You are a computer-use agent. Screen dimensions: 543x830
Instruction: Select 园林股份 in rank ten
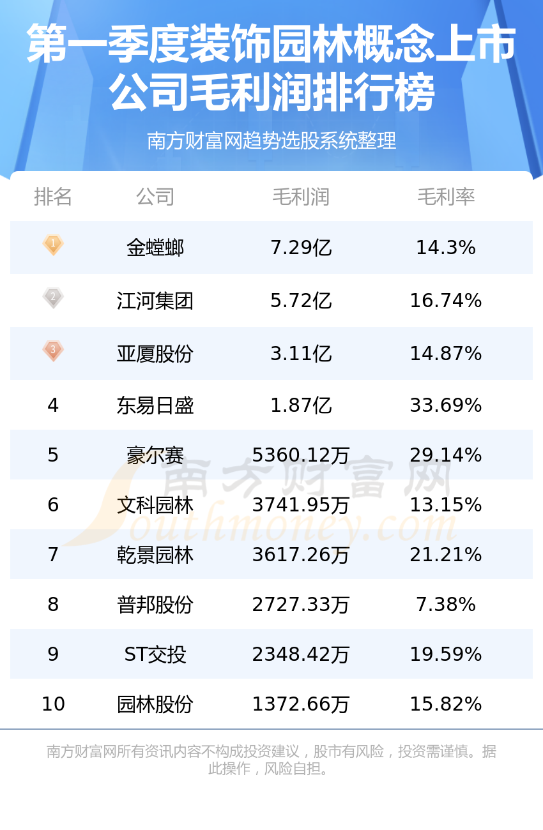coord(155,704)
